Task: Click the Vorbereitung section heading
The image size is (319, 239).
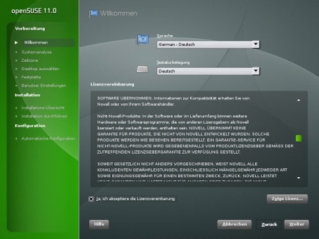Action: tap(30, 29)
